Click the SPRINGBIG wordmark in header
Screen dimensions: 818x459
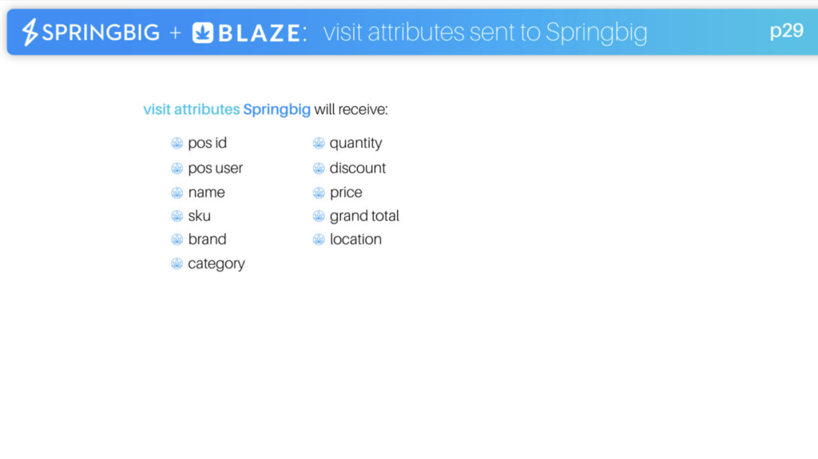101,33
